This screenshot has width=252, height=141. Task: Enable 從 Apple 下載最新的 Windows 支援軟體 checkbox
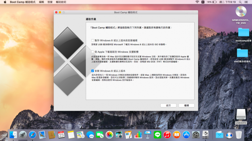click(92, 52)
